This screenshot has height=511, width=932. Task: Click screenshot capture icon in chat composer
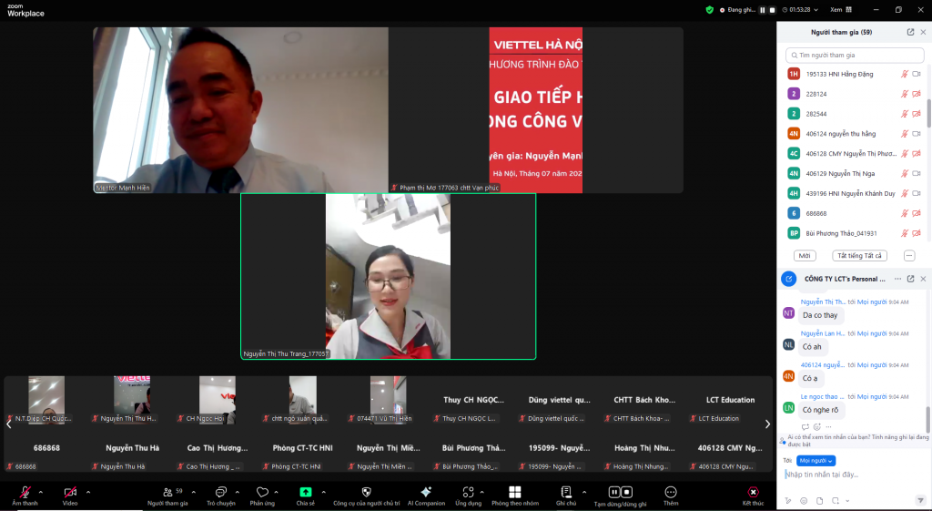coord(836,501)
